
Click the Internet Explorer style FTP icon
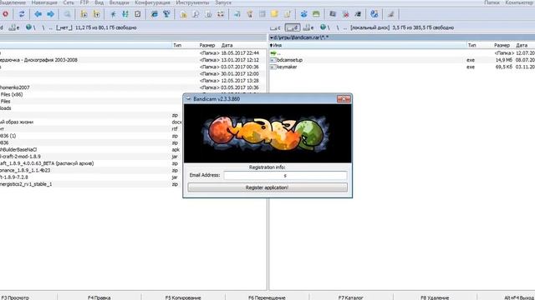coord(154,14)
